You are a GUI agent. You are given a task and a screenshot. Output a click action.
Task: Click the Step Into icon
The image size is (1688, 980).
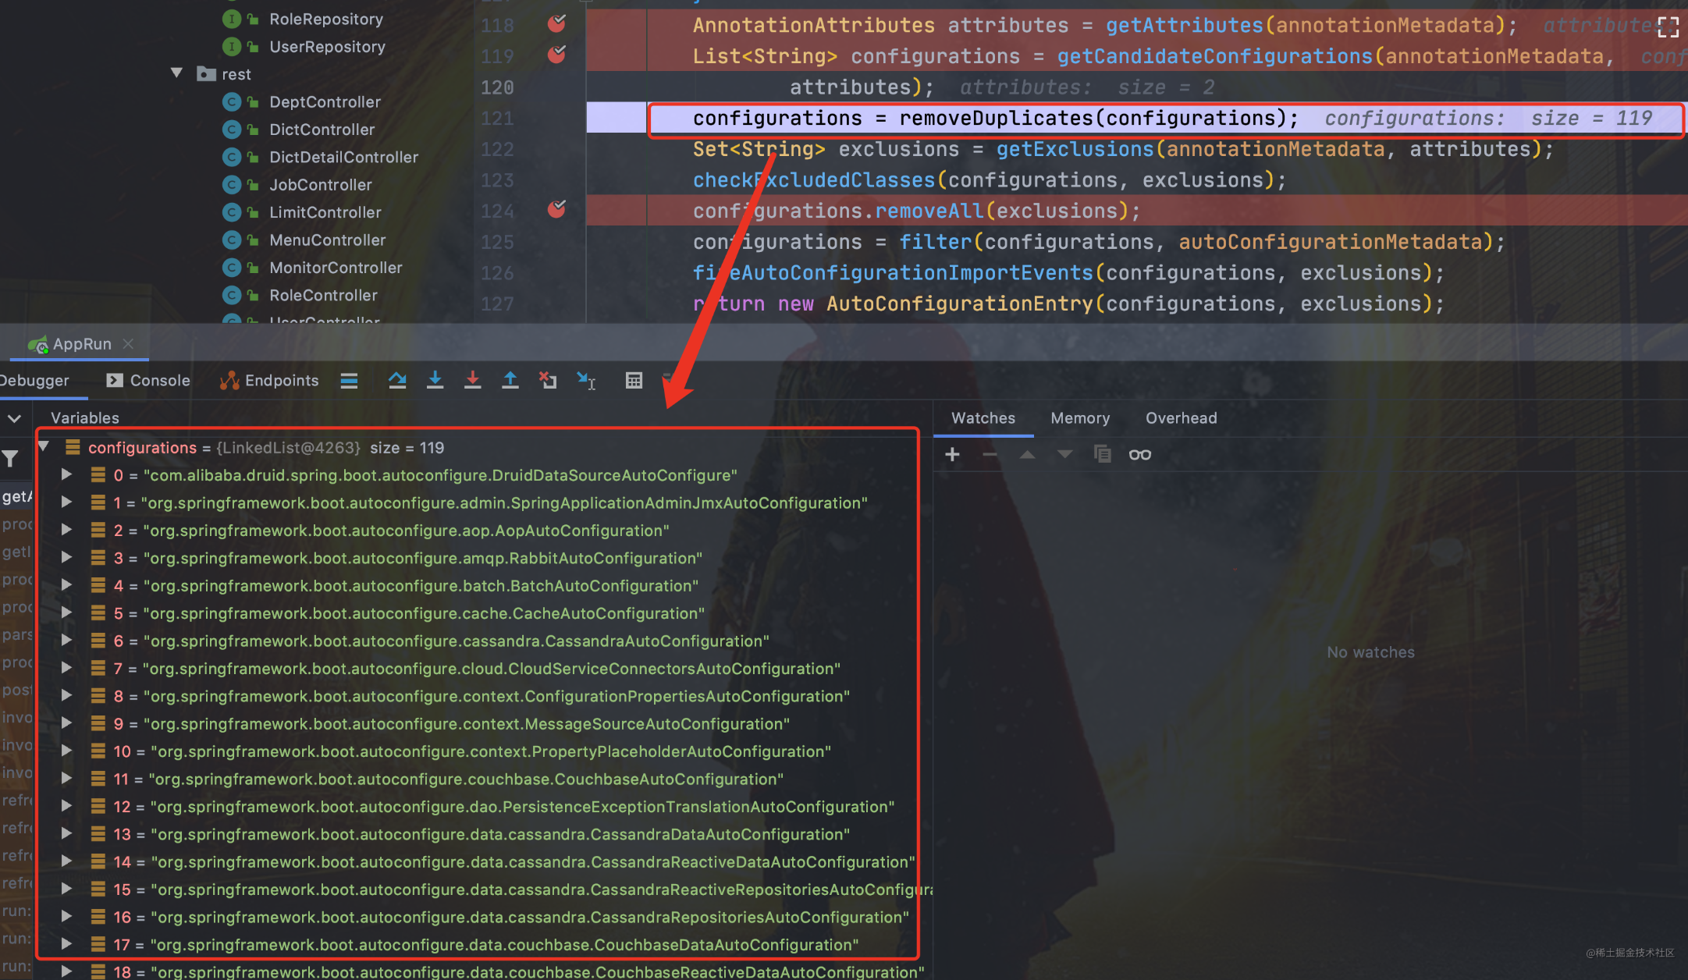pos(435,380)
